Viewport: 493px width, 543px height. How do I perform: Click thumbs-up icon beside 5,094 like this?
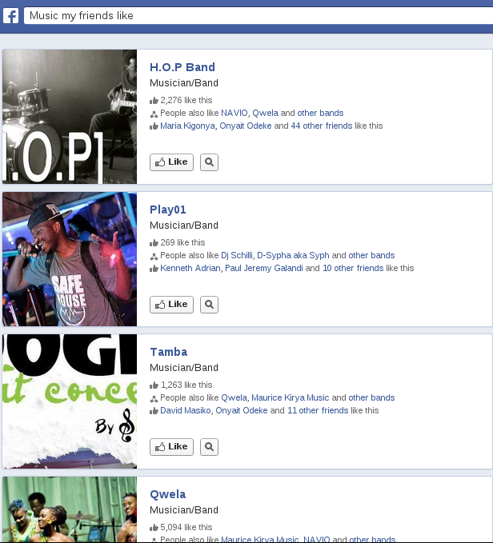tap(154, 528)
